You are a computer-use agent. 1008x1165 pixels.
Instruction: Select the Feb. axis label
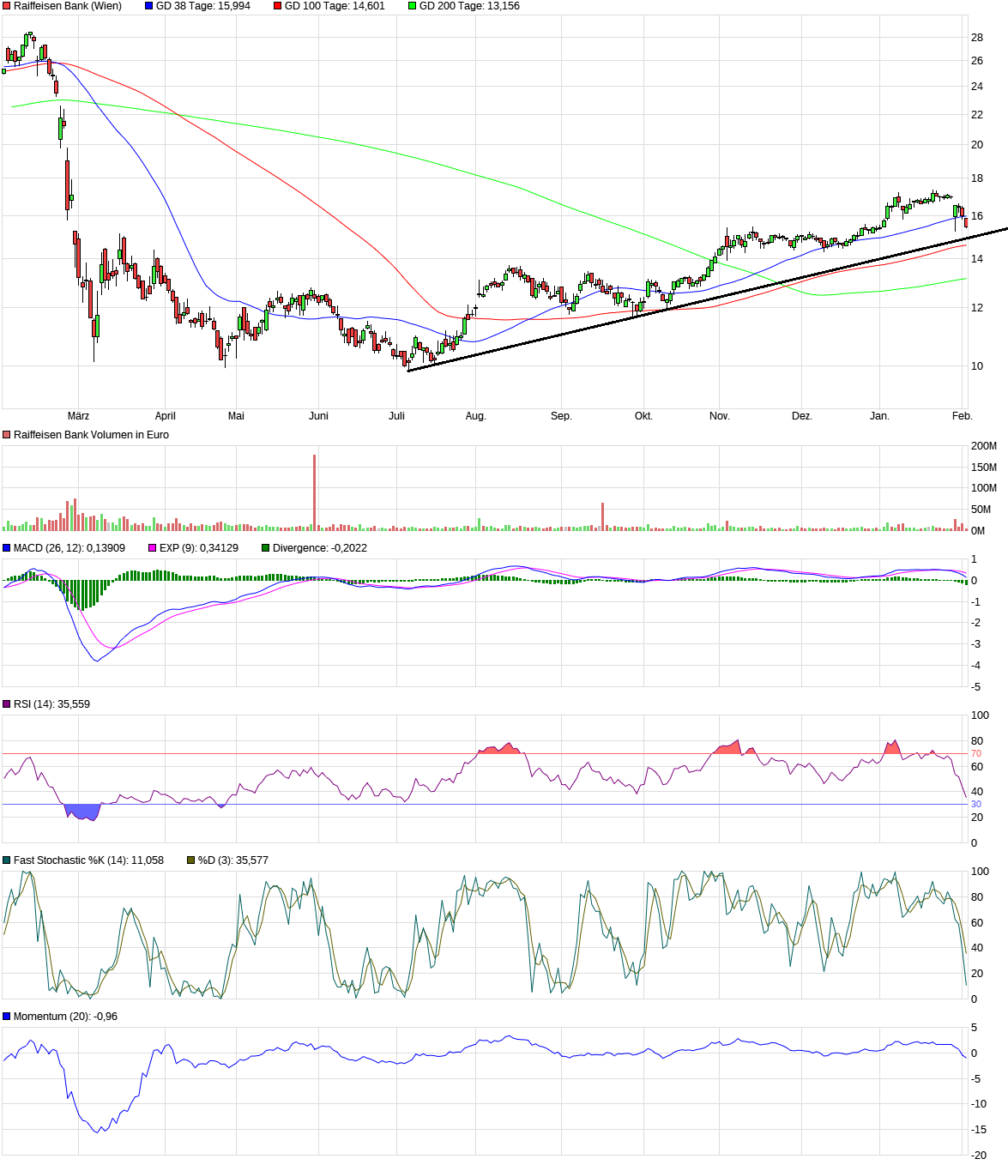click(963, 414)
